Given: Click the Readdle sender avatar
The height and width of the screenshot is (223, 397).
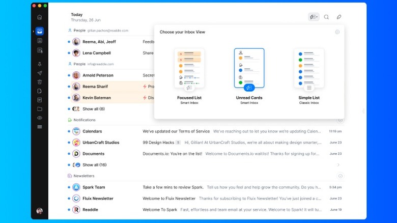Looking at the screenshot, I should click(x=76, y=210).
